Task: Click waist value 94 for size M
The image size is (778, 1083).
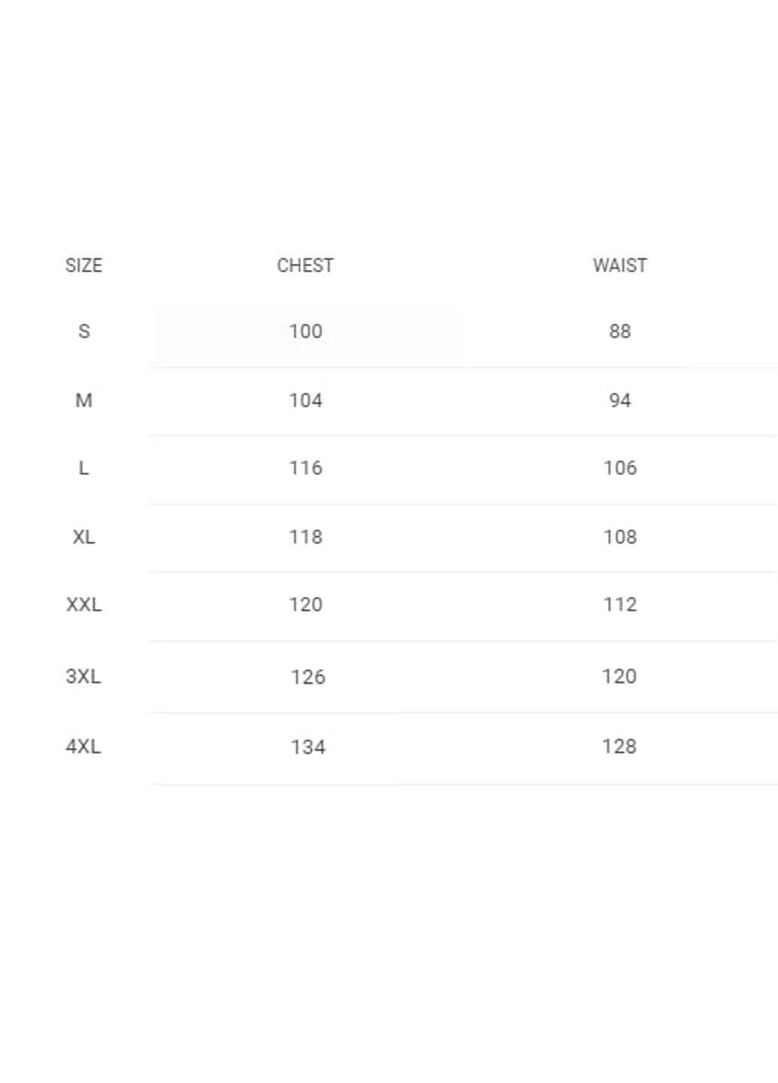Action: pyautogui.click(x=620, y=401)
